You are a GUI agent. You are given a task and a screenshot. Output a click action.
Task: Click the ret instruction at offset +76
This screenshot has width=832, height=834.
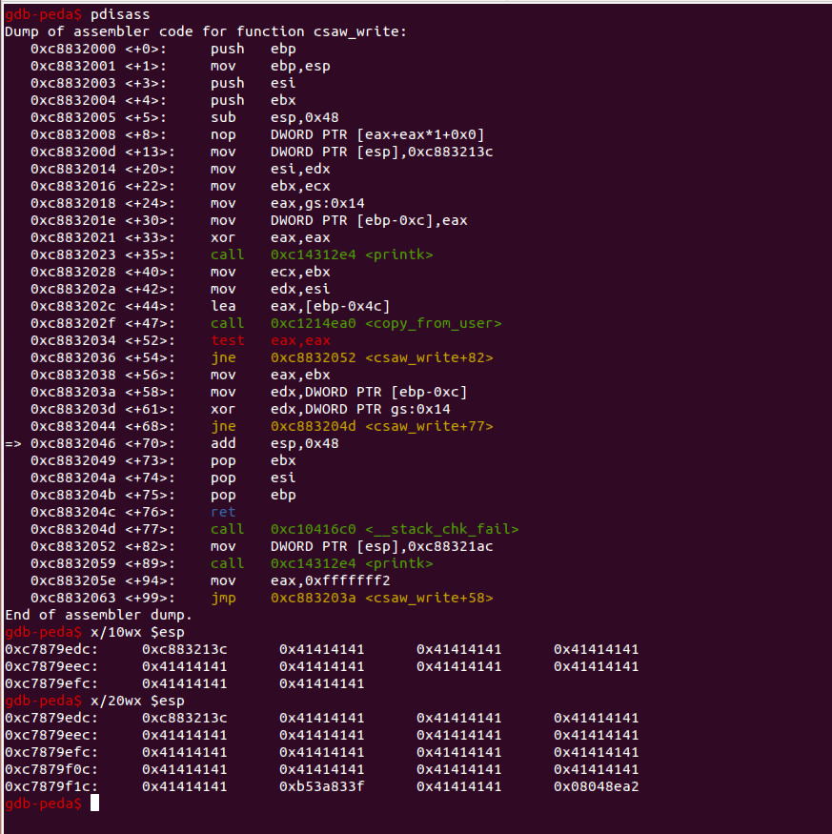(222, 512)
